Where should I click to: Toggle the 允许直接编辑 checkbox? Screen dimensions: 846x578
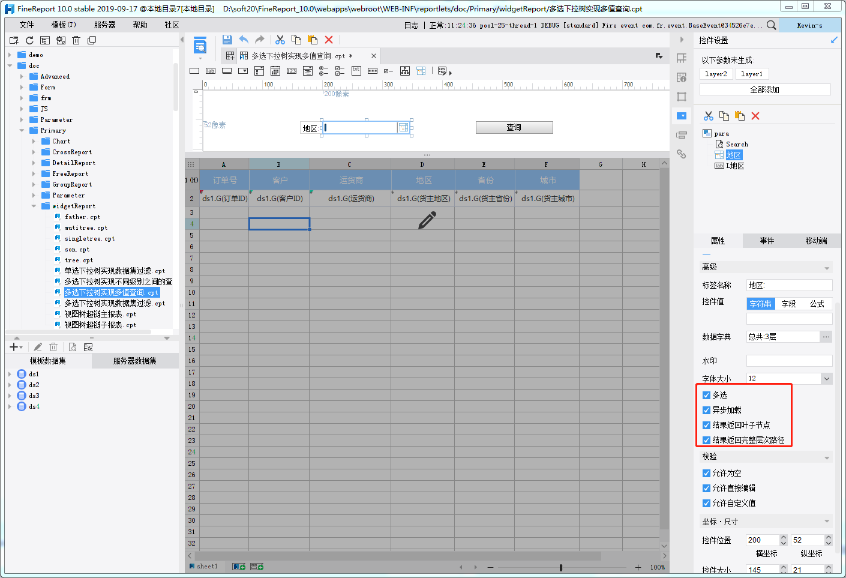pos(706,488)
